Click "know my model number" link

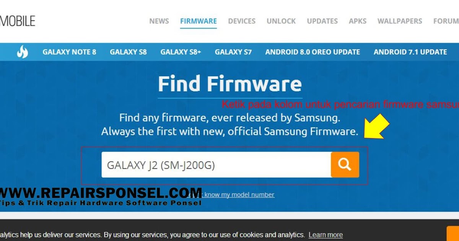click(x=239, y=195)
